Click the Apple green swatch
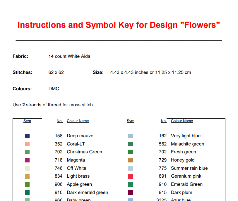 27,184
